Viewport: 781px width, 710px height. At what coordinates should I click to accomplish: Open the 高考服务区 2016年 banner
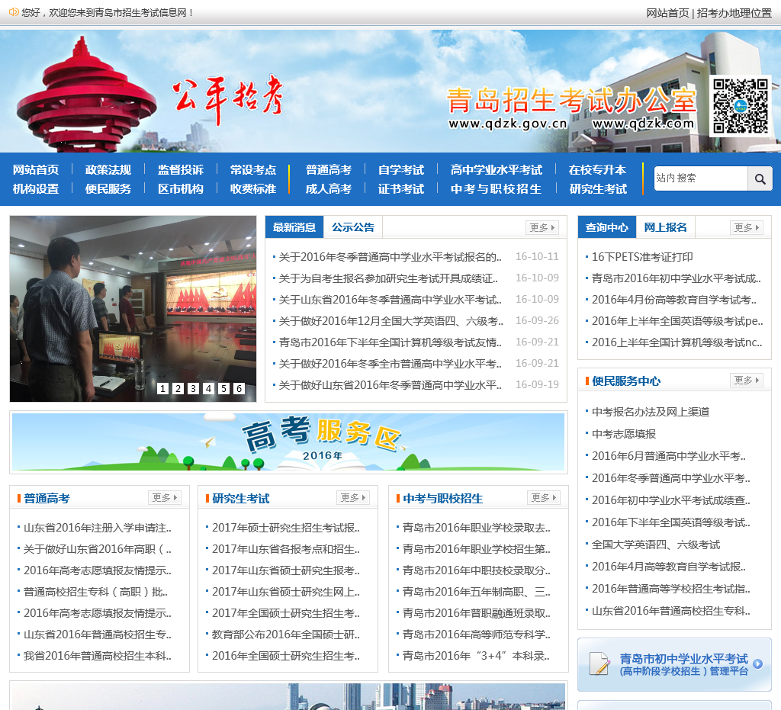click(x=288, y=442)
